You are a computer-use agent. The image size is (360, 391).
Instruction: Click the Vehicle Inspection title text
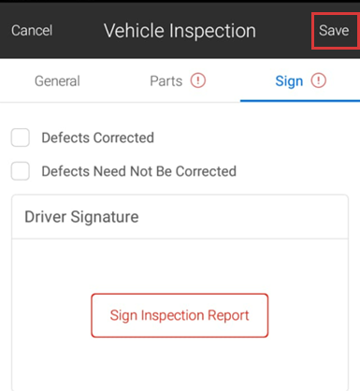[x=180, y=31]
